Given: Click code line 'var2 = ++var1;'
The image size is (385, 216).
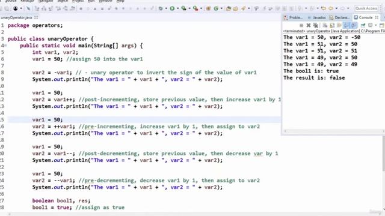Looking at the screenshot, I should click(x=54, y=127).
